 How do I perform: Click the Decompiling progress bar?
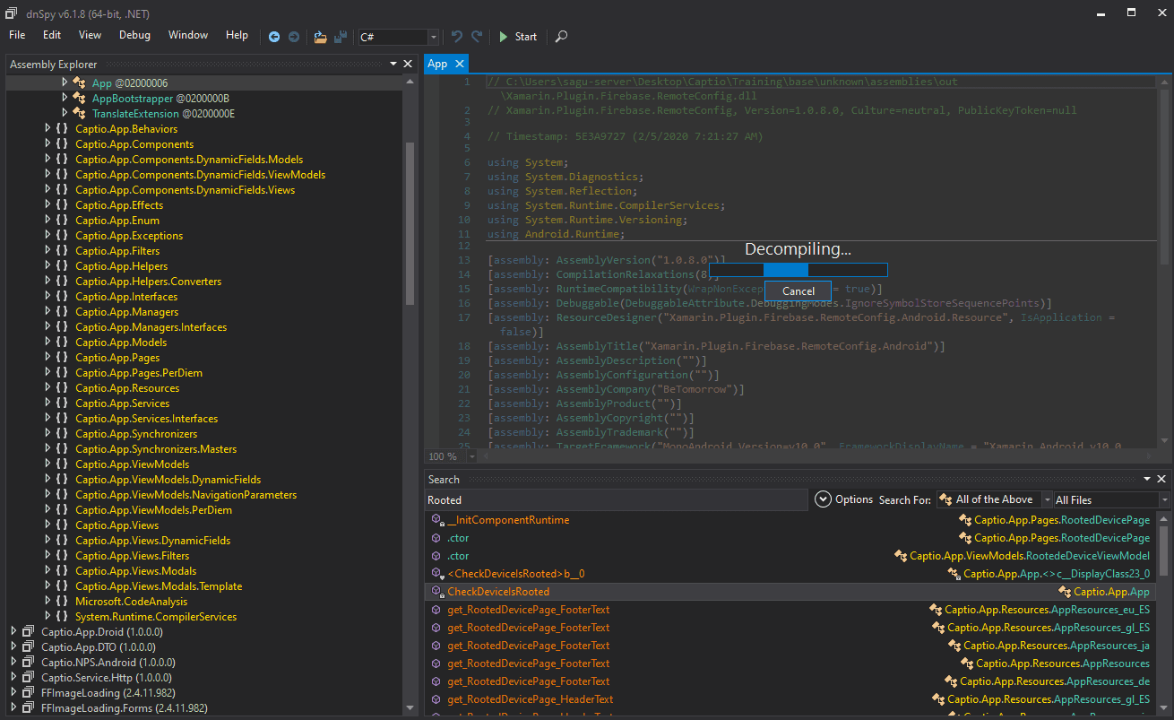tap(798, 269)
